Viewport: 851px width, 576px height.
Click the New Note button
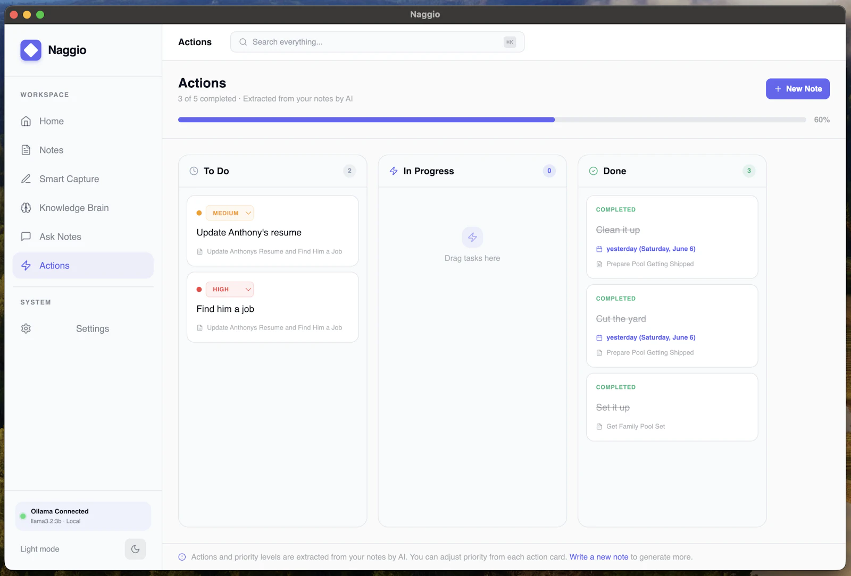[797, 89]
